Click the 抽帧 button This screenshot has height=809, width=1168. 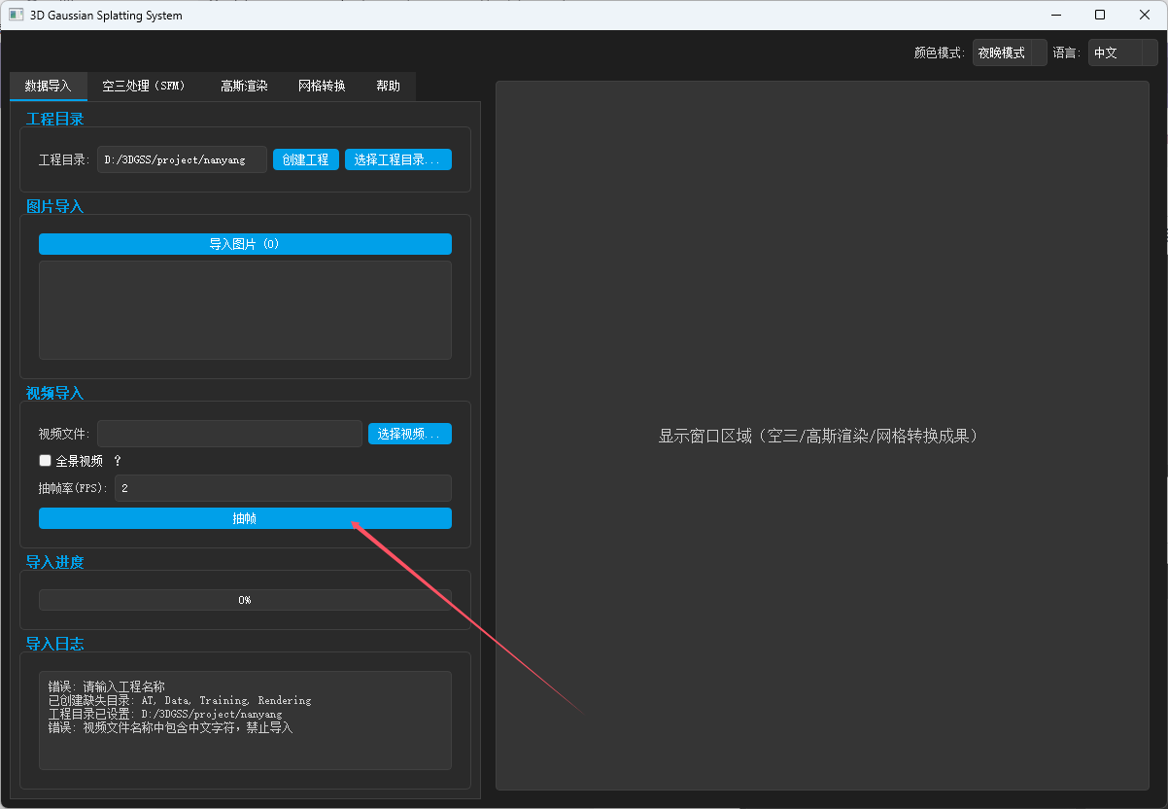(245, 518)
